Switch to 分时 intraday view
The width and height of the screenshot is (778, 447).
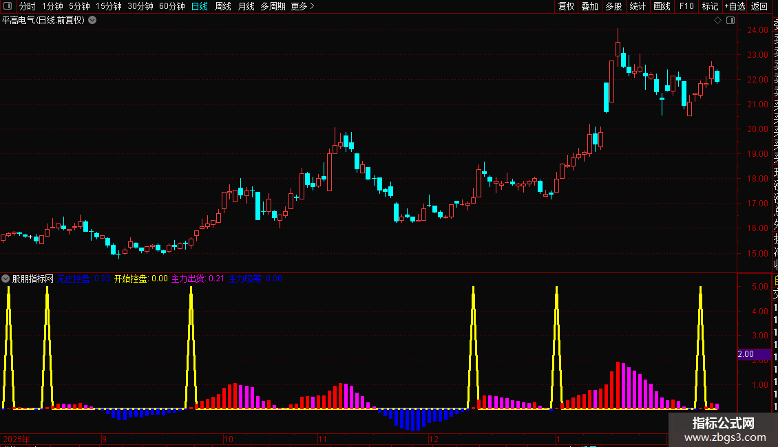pos(28,6)
